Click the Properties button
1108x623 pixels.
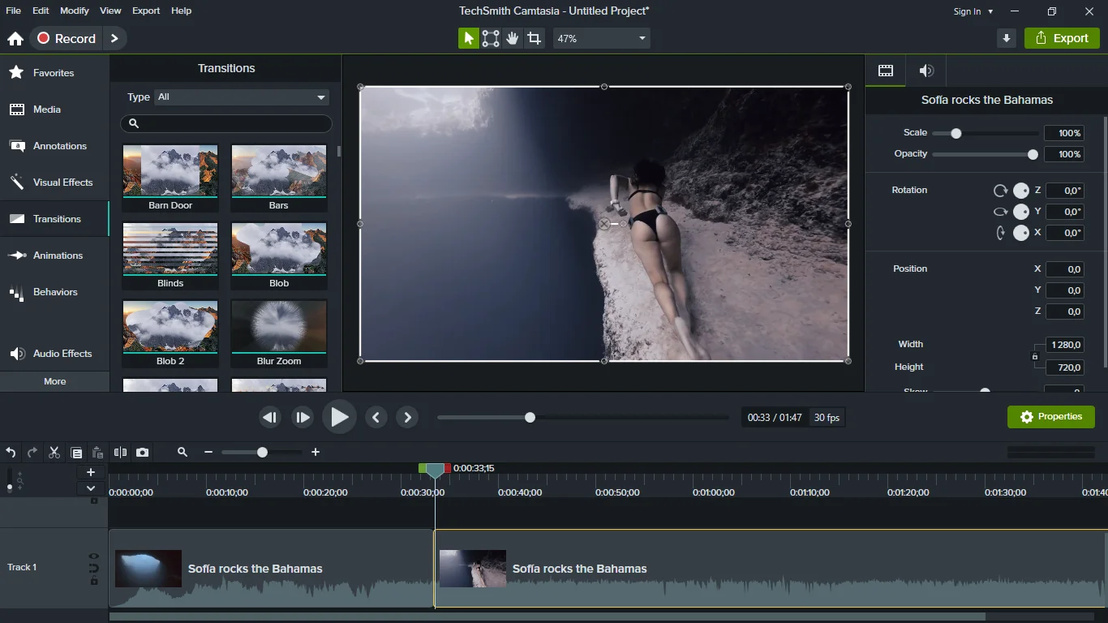1050,417
